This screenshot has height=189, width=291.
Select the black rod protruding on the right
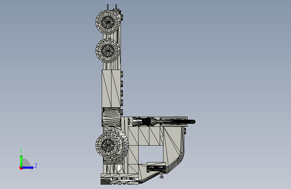176,122
